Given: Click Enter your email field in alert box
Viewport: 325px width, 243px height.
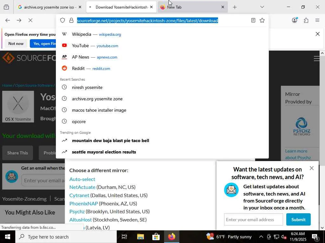Looking at the screenshot, I should [43, 180].
